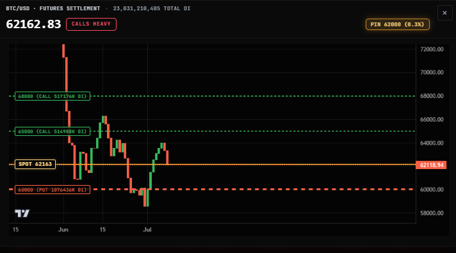Click the 58000.00 price axis label
The height and width of the screenshot is (253, 456).
click(x=432, y=213)
